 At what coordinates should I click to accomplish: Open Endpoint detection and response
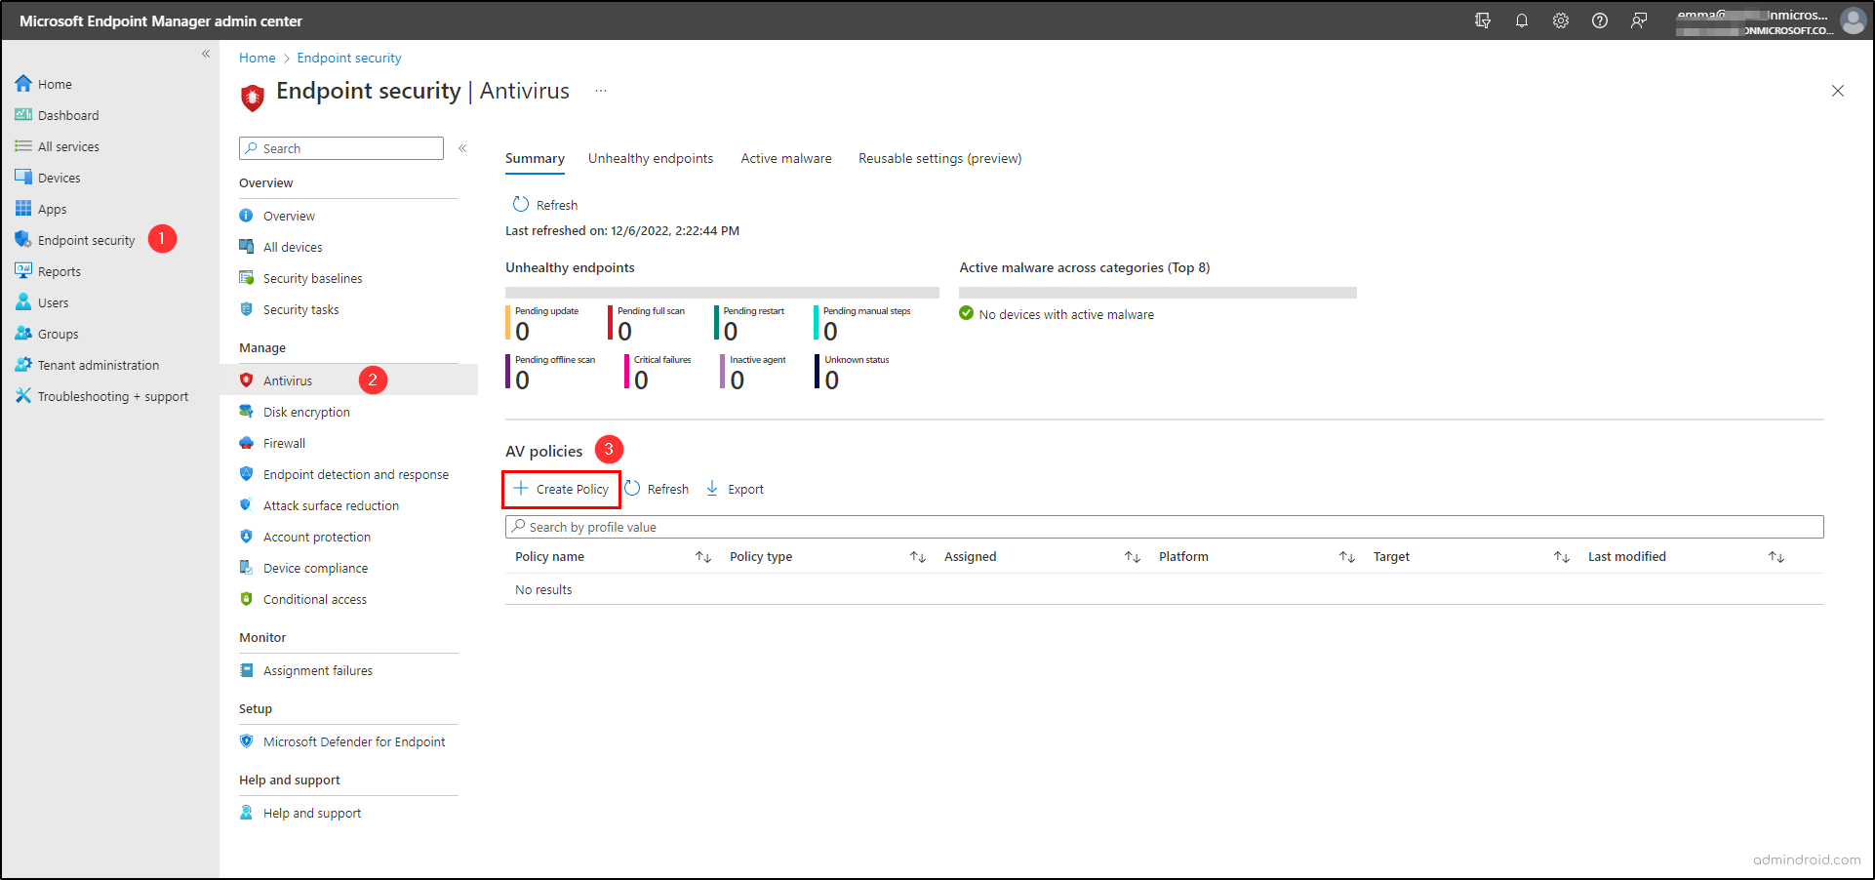[x=356, y=473]
